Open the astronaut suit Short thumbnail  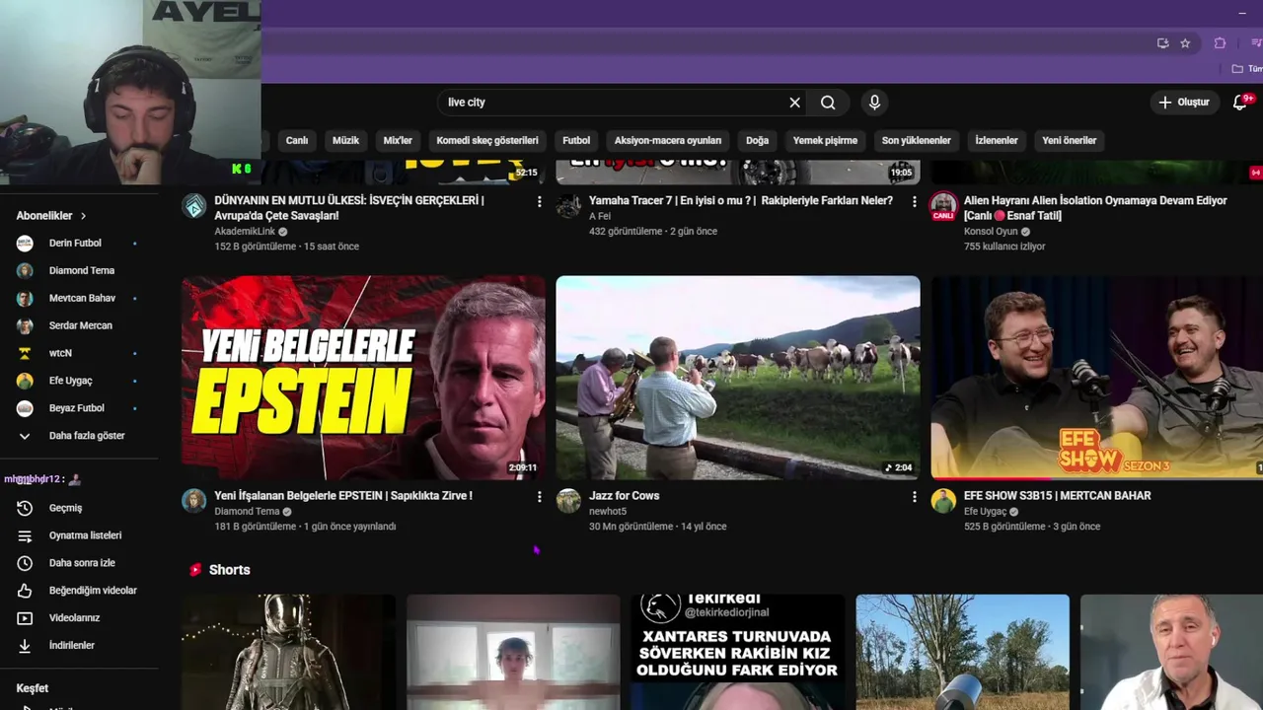tap(288, 652)
